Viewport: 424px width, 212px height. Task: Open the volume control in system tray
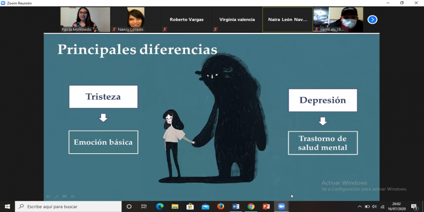pyautogui.click(x=375, y=207)
